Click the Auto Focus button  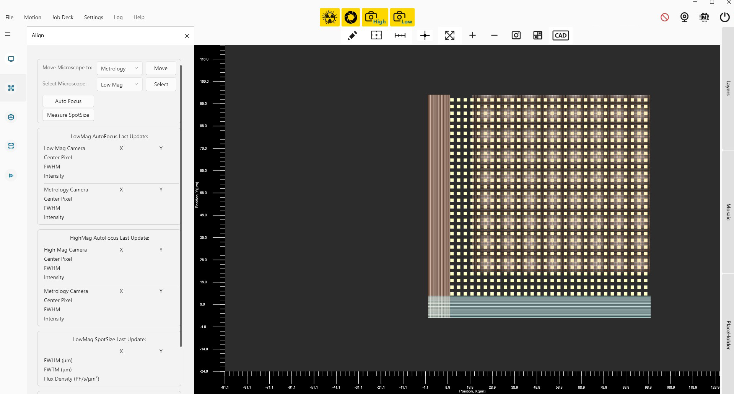[x=68, y=101]
